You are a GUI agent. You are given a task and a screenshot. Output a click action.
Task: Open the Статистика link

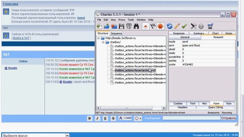10,4
